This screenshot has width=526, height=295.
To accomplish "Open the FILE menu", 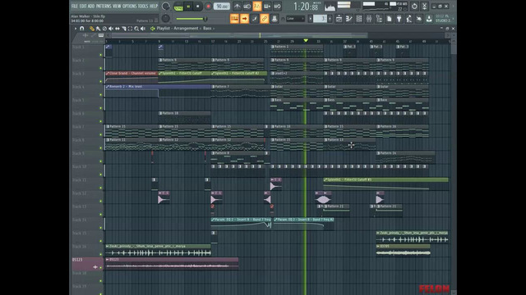I will pyautogui.click(x=74, y=6).
